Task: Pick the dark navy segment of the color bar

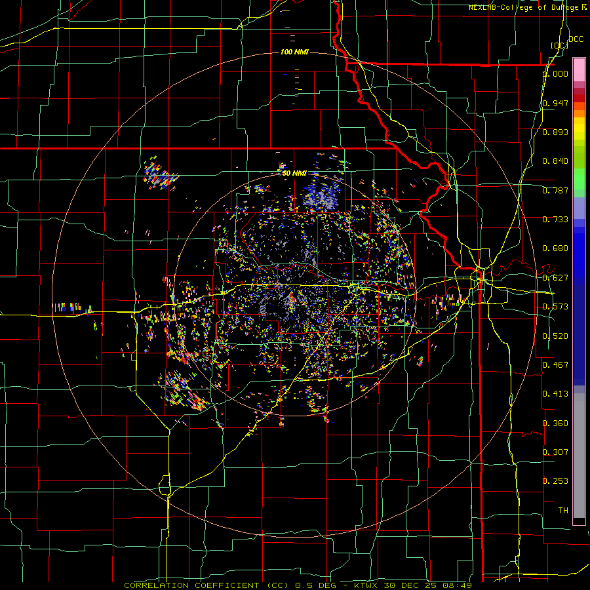Action: click(x=579, y=335)
